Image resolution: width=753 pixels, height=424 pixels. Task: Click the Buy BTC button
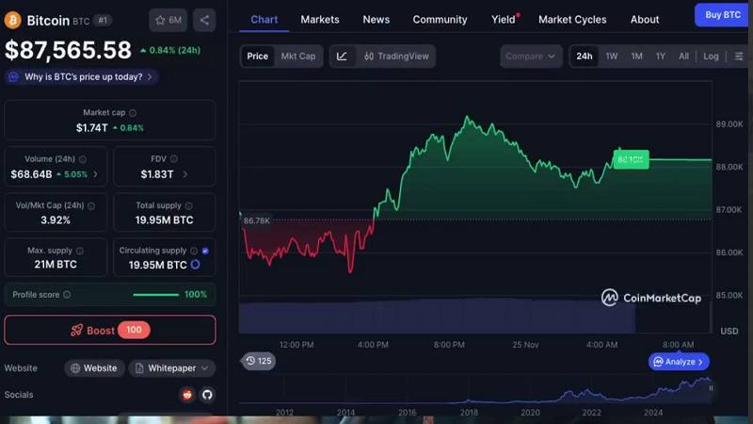(723, 14)
